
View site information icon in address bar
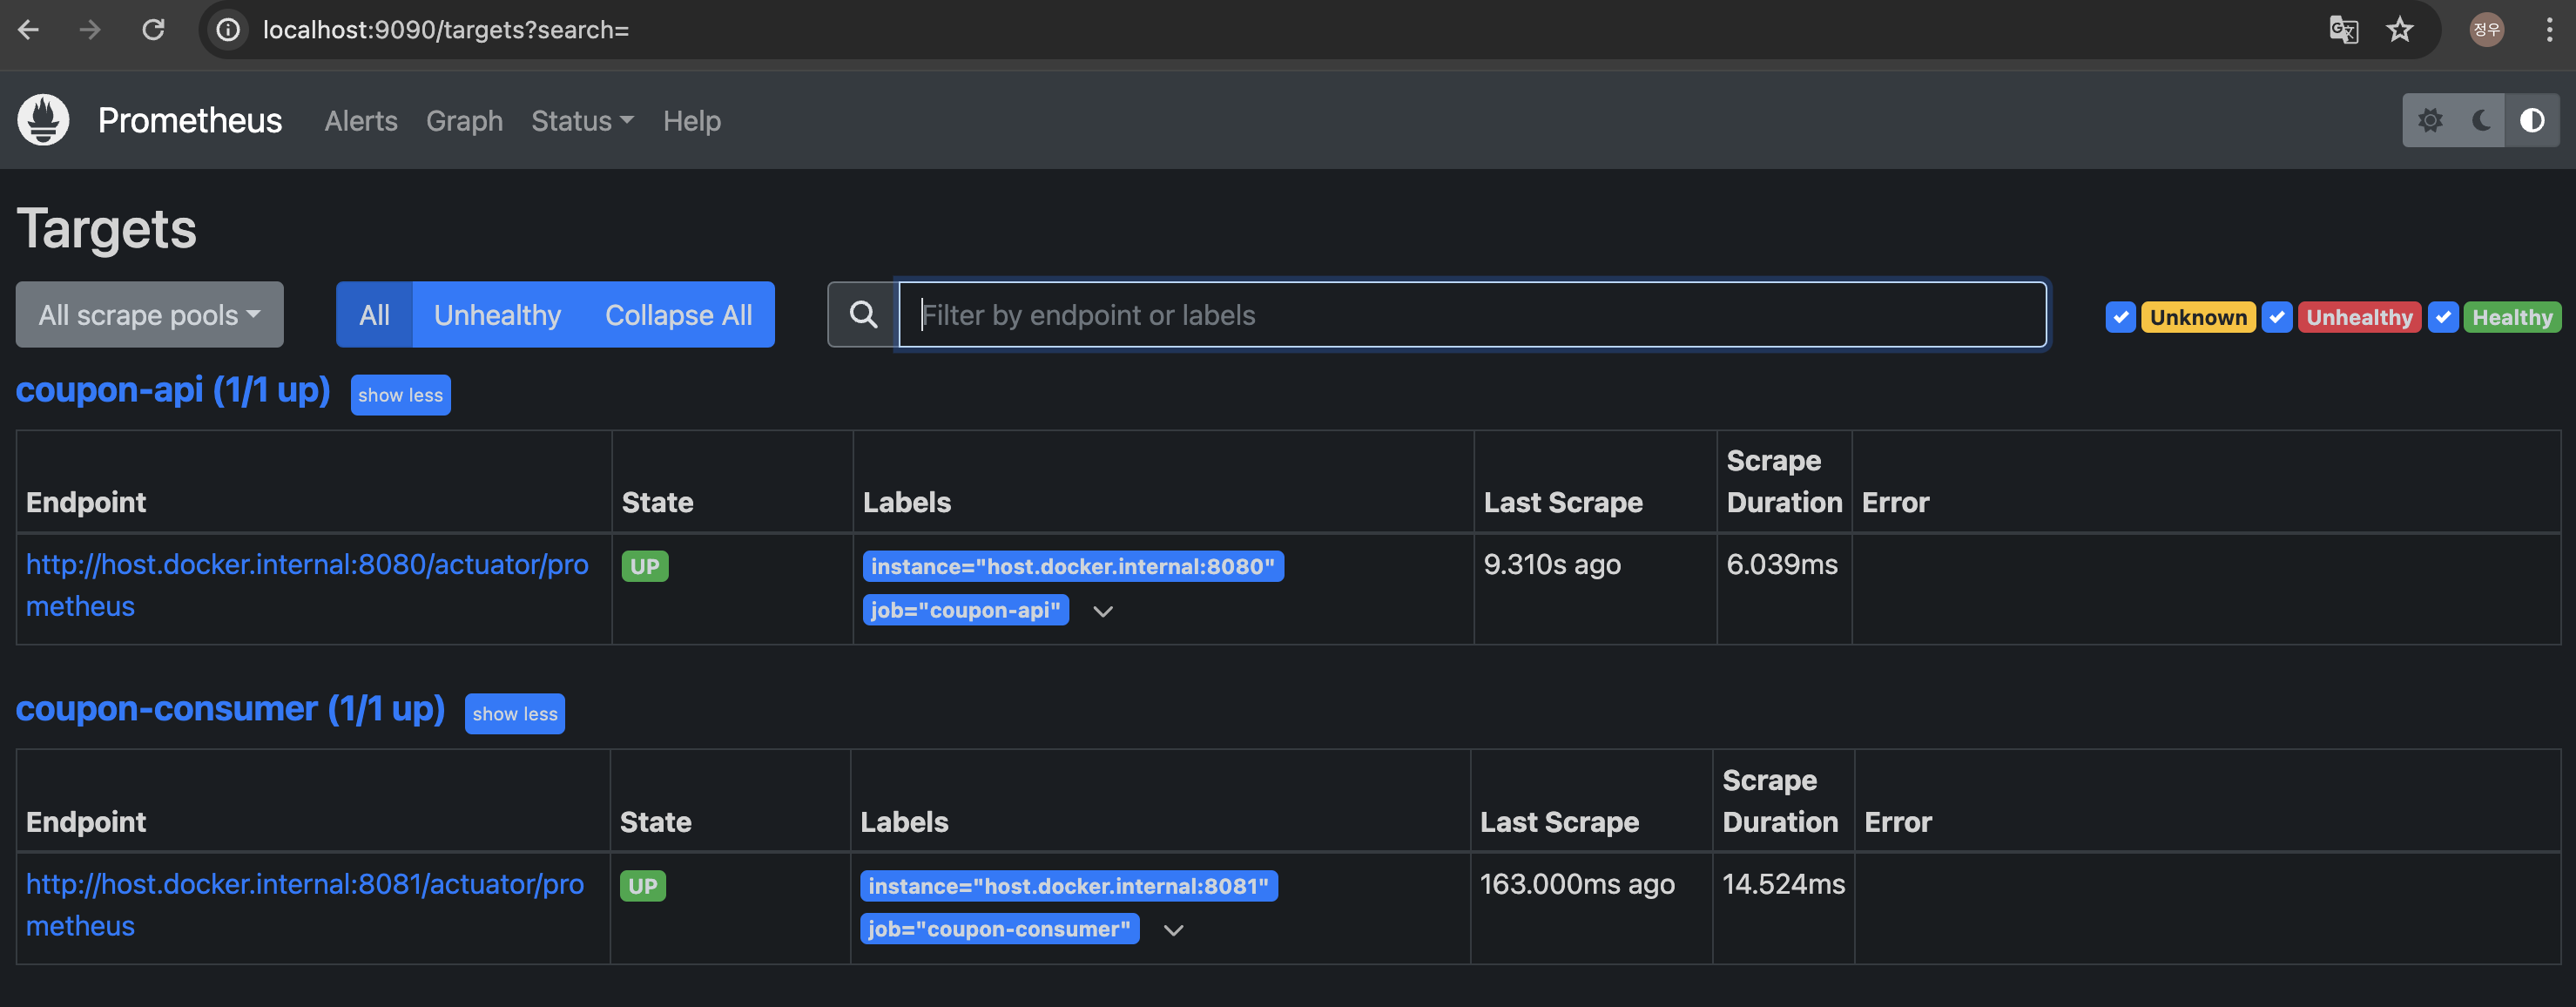point(229,30)
